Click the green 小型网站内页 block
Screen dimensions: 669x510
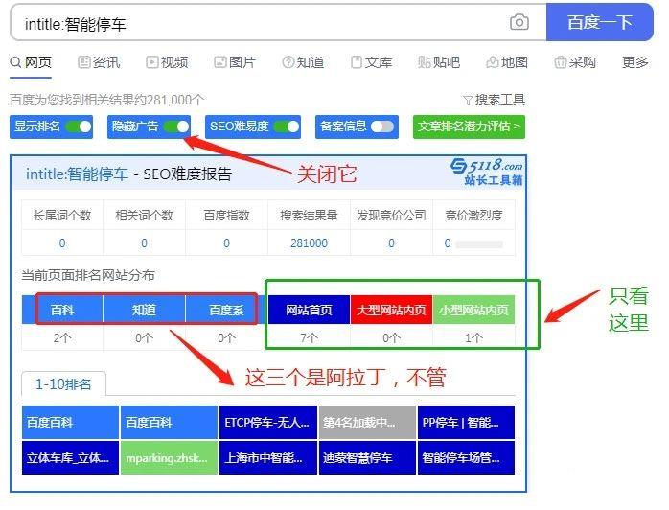473,310
